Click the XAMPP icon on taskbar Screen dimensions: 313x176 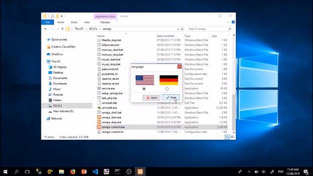point(140,172)
